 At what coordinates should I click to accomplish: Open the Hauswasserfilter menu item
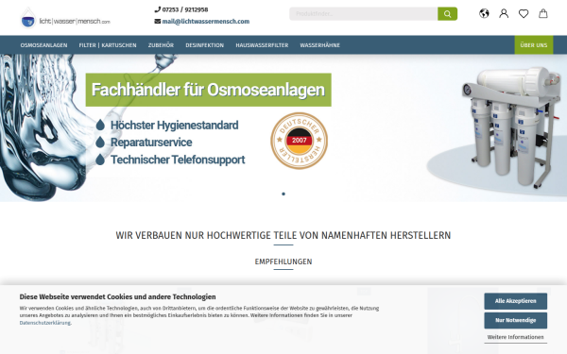coord(262,45)
